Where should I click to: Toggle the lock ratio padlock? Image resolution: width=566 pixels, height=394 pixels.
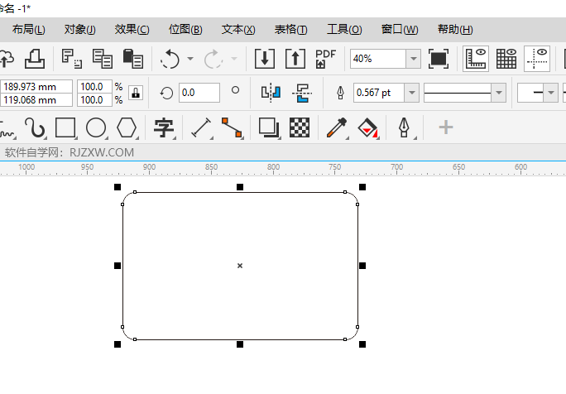click(136, 93)
